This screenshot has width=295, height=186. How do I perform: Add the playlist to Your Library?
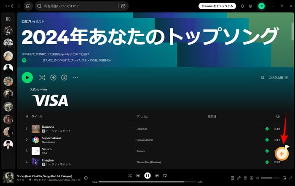[x=53, y=77]
